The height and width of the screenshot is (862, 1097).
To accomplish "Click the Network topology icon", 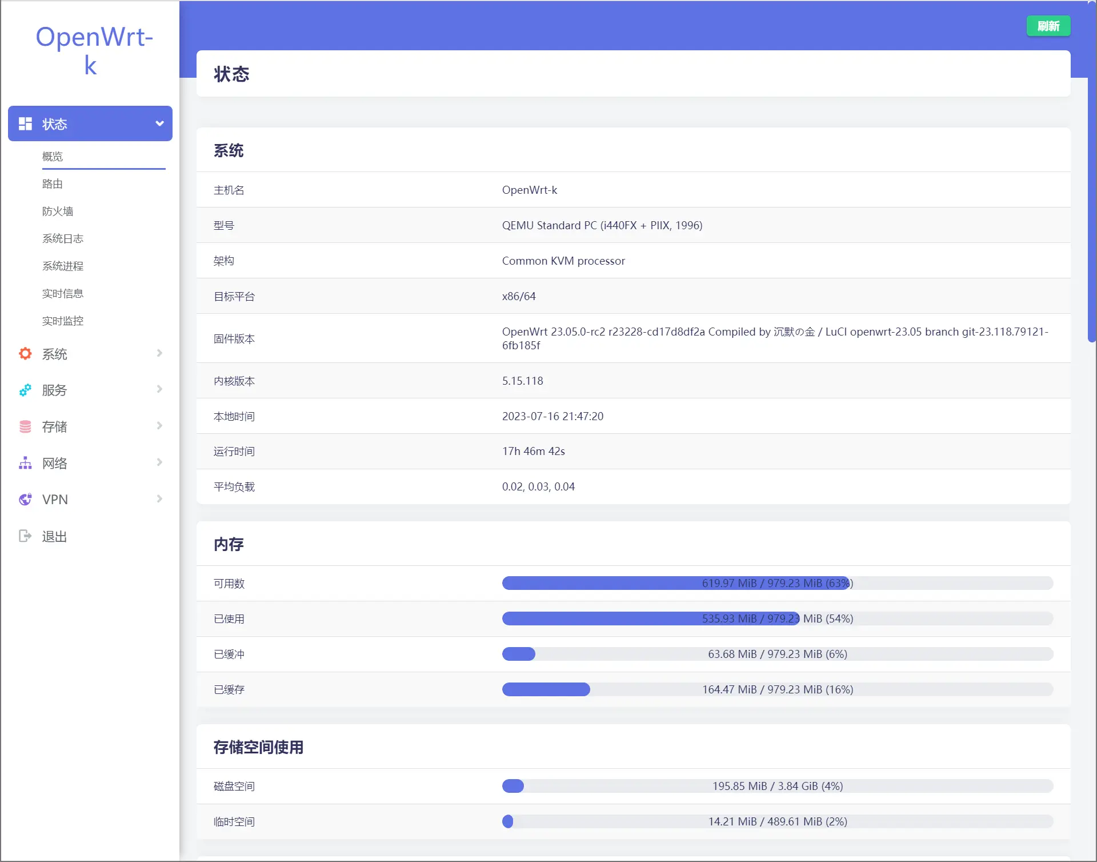I will pyautogui.click(x=25, y=463).
